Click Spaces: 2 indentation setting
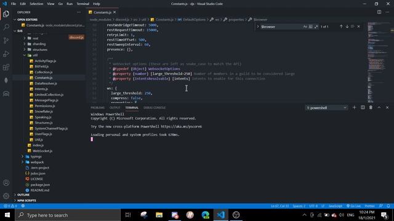Viewport: 394px width, 221px height. 299,206
